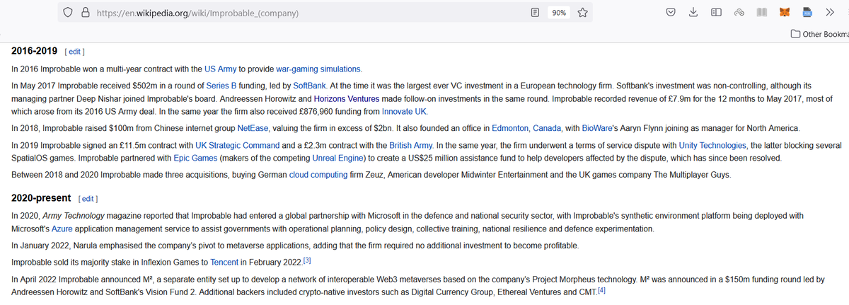
Task: Show the sidebars icon in toolbar
Action: click(716, 13)
